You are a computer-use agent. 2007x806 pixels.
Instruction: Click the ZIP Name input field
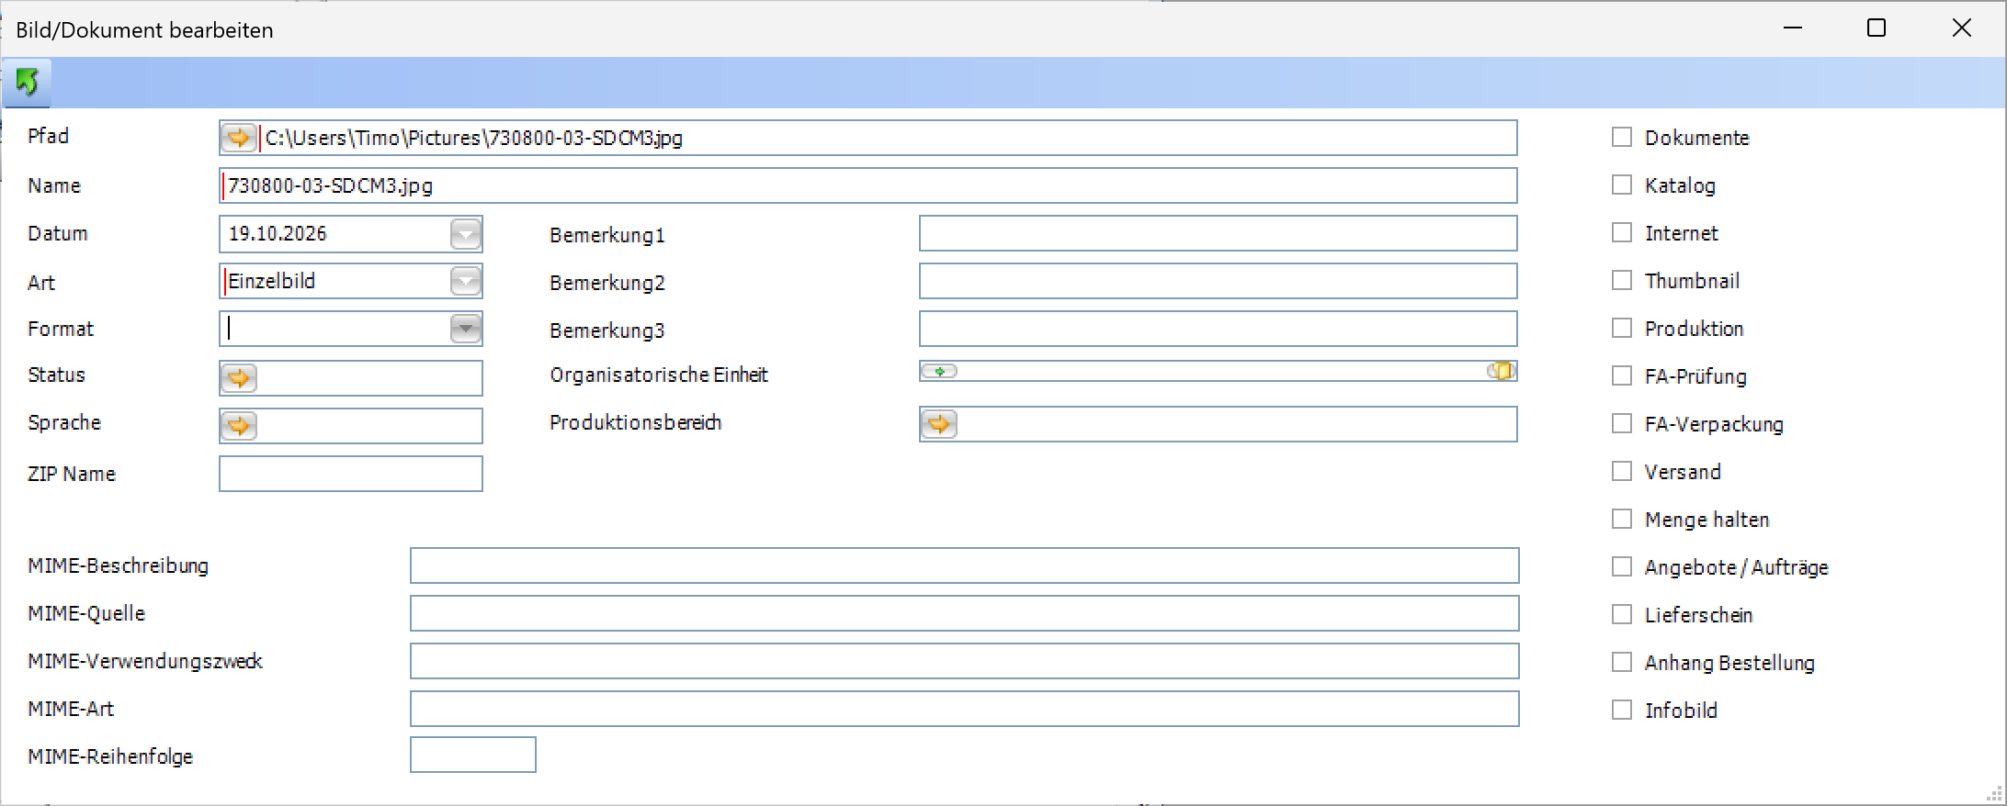[x=351, y=474]
